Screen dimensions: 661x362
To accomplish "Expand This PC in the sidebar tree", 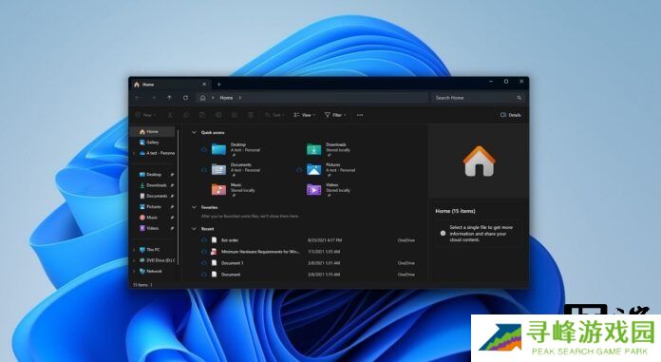I will pyautogui.click(x=134, y=250).
